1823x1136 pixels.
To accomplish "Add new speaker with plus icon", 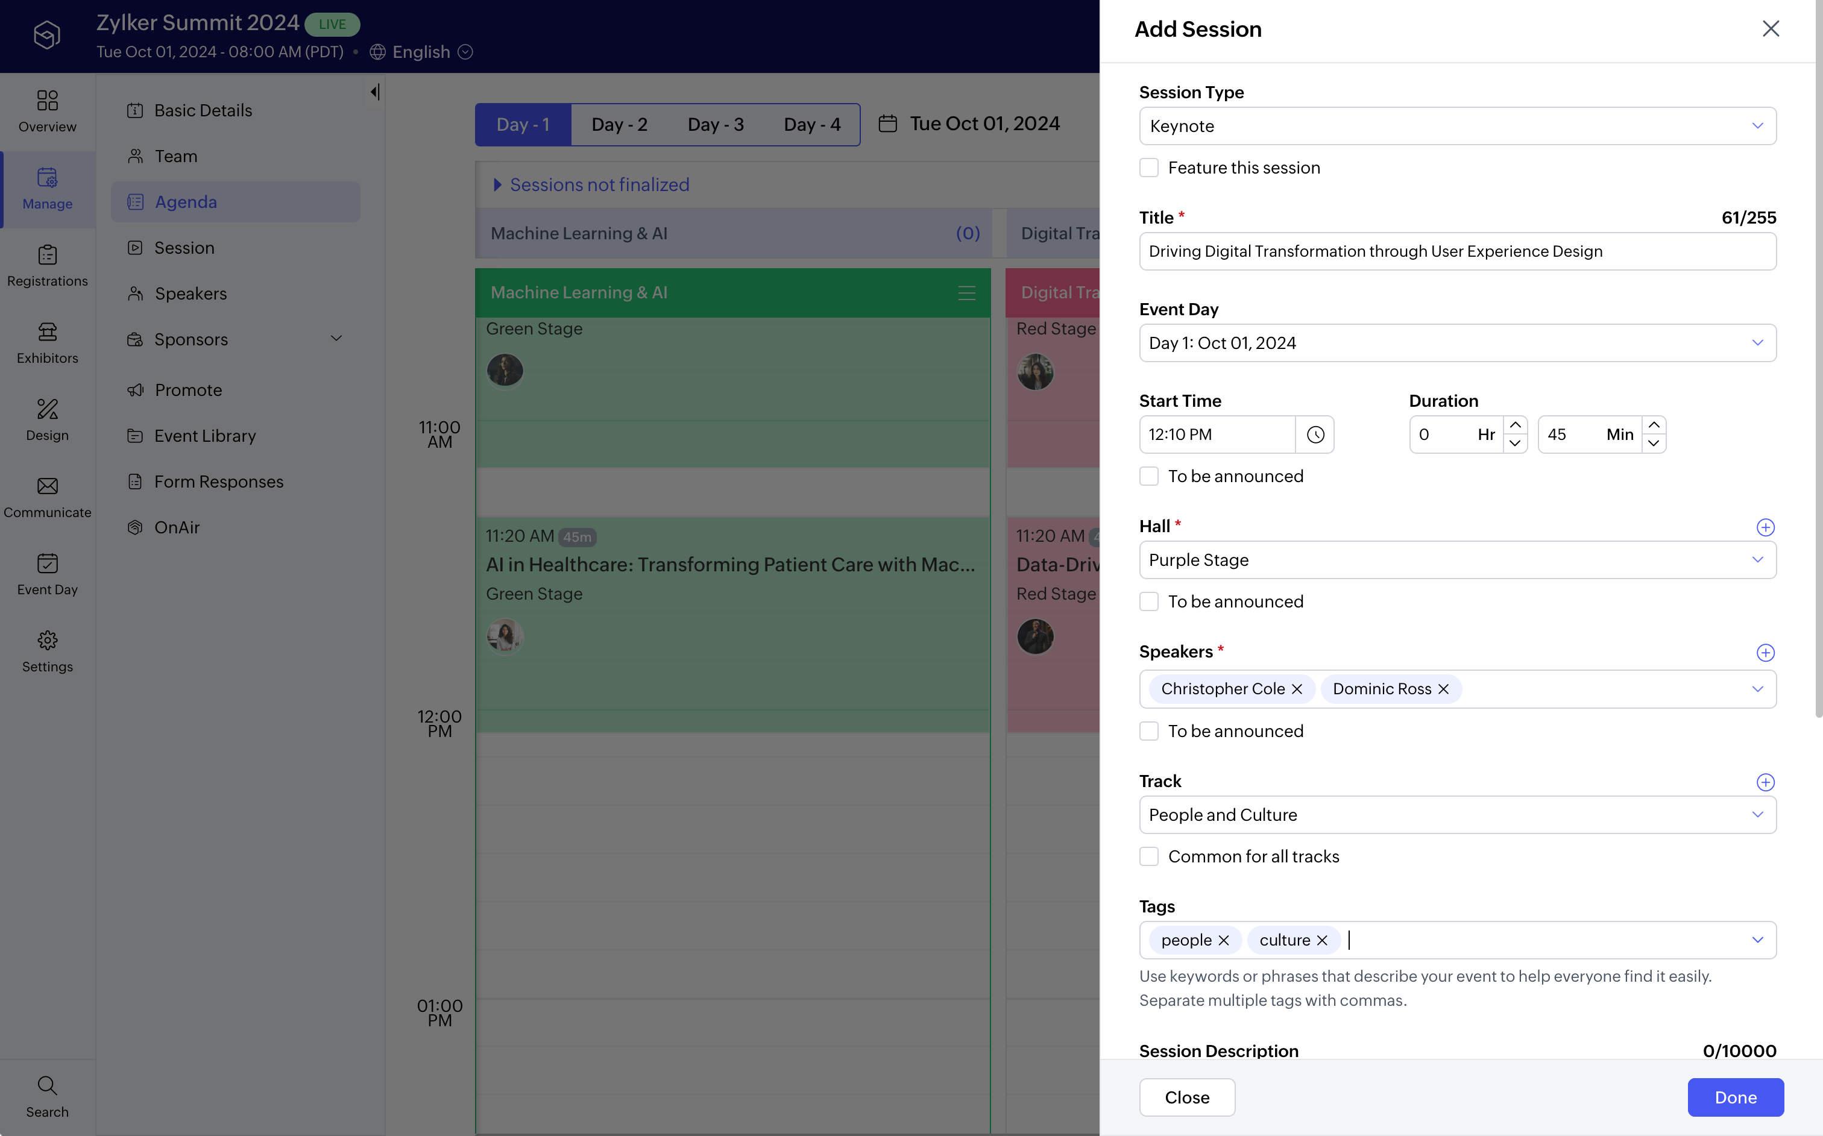I will coord(1765,652).
